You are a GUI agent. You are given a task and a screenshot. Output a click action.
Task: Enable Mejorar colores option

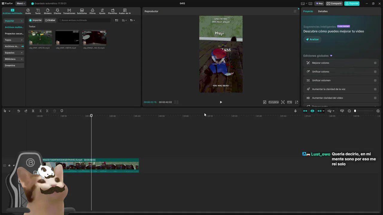[x=375, y=63]
